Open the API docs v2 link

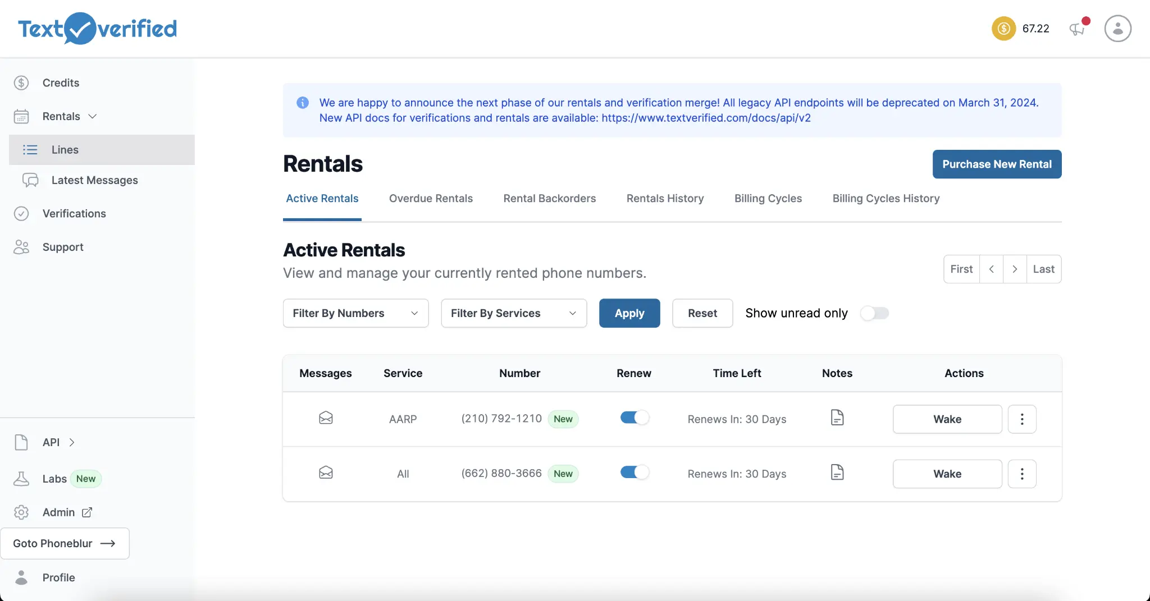(x=706, y=118)
